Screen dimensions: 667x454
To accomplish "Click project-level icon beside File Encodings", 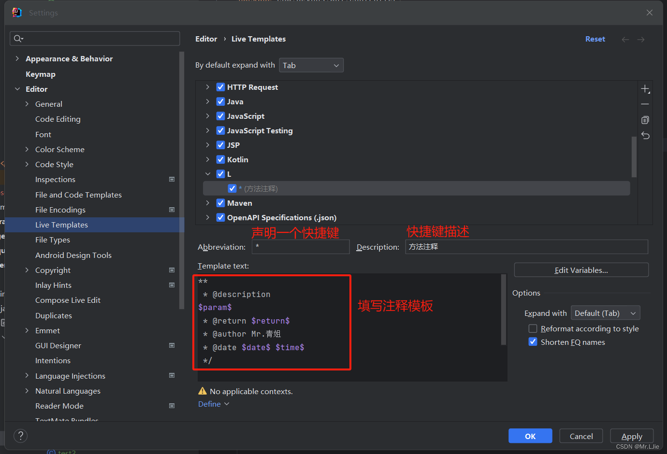I will (x=172, y=210).
